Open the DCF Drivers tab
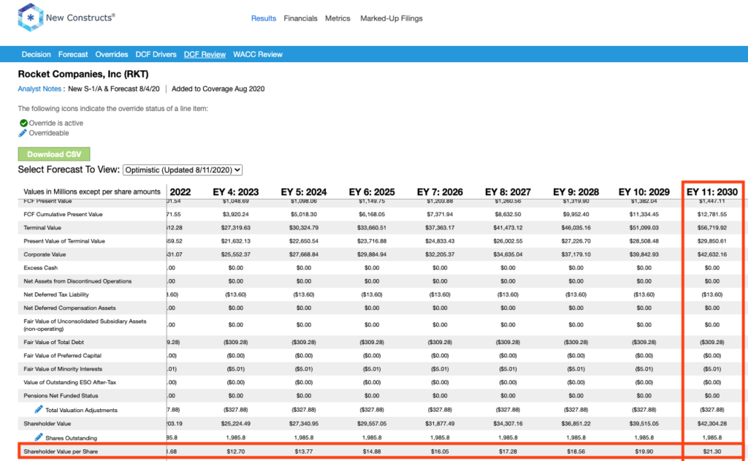Viewport: 748px width, 461px height. click(x=156, y=55)
